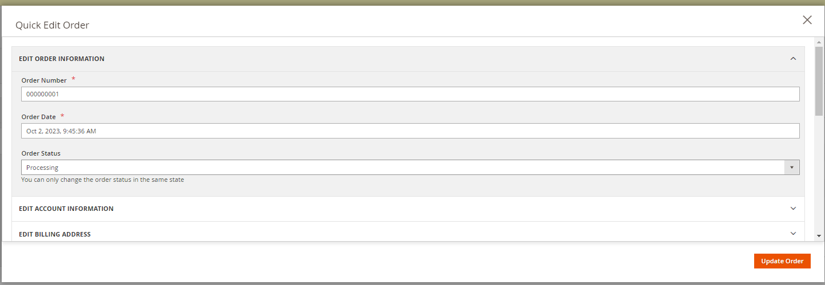
Task: Click the vertical scrollbar thumb
Action: coord(819,80)
